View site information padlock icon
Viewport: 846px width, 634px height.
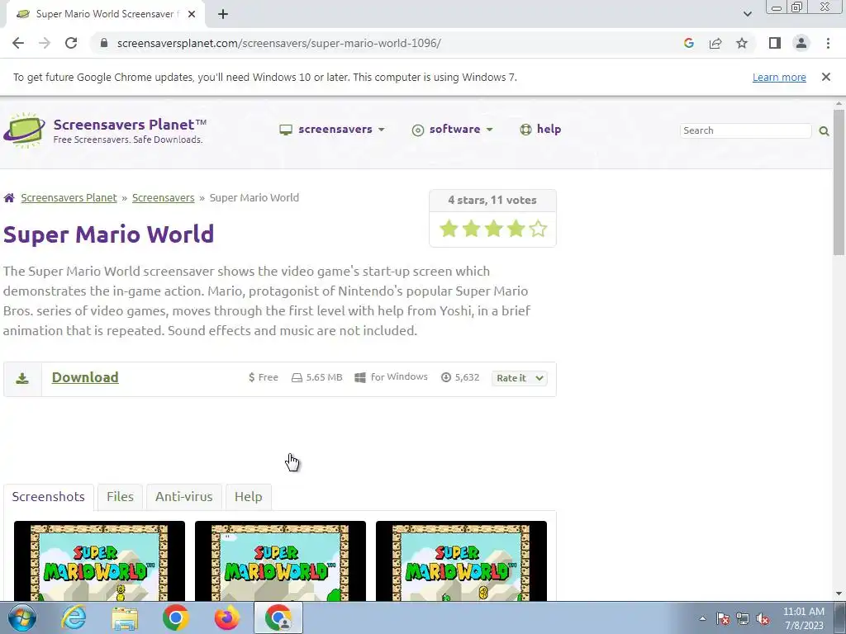(104, 43)
